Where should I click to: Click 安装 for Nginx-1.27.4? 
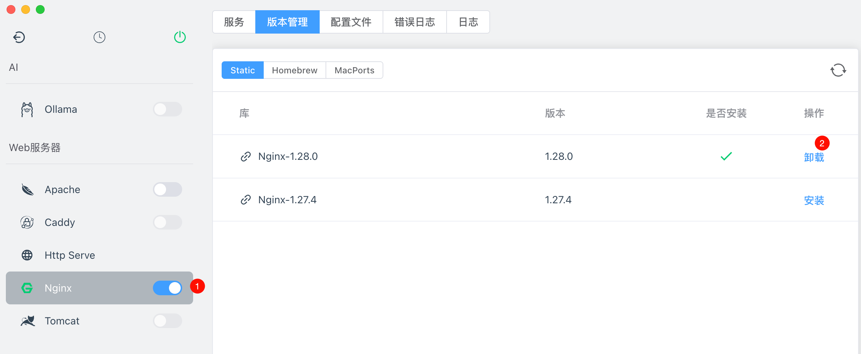[814, 200]
